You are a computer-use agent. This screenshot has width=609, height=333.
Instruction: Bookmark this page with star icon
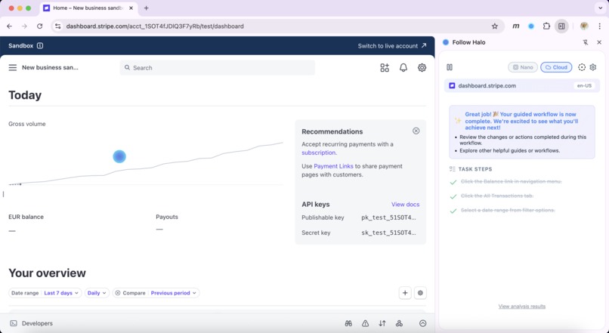(x=494, y=26)
